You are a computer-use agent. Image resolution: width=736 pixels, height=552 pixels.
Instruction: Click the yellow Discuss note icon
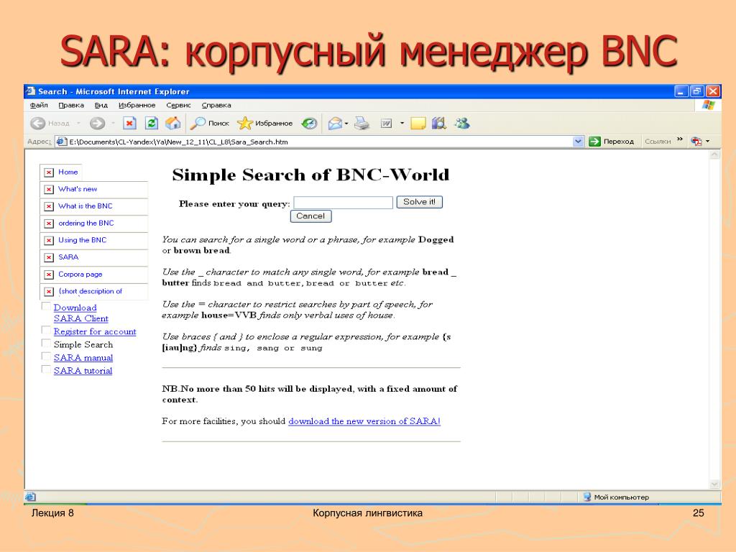coord(418,124)
